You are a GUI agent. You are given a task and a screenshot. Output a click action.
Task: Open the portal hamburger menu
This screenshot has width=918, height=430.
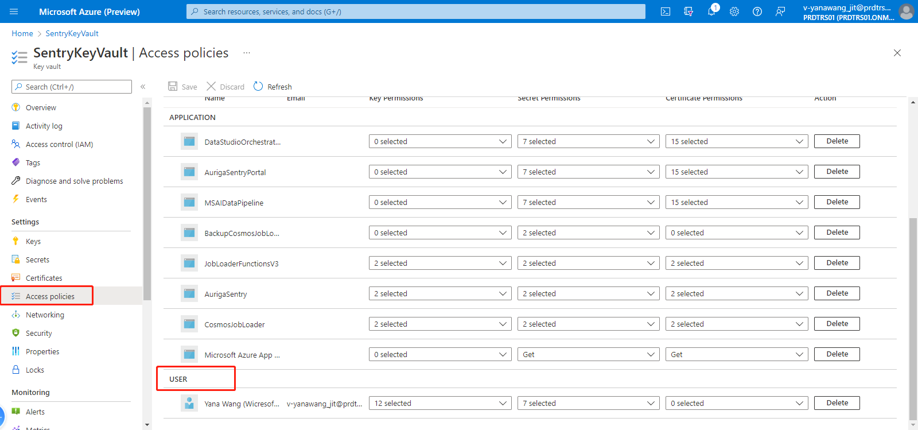pos(14,11)
